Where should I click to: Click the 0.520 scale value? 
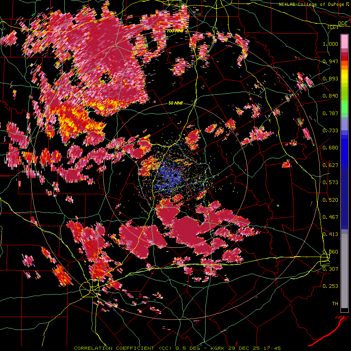click(x=330, y=200)
